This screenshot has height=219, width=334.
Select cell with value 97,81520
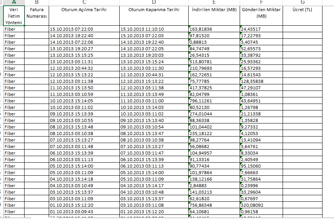pyautogui.click(x=214, y=36)
